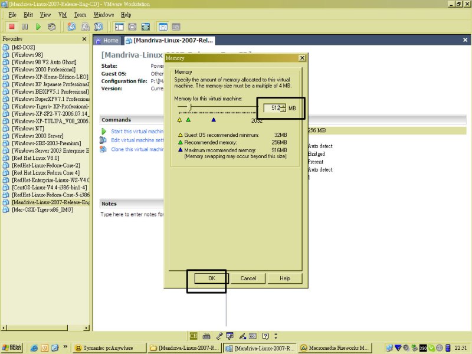
Task: Select the Console view toolbar icon
Action: pos(176,27)
